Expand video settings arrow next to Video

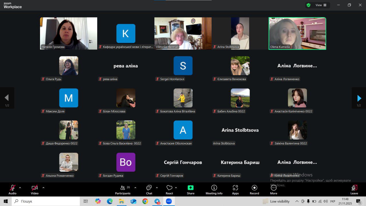[43, 188]
